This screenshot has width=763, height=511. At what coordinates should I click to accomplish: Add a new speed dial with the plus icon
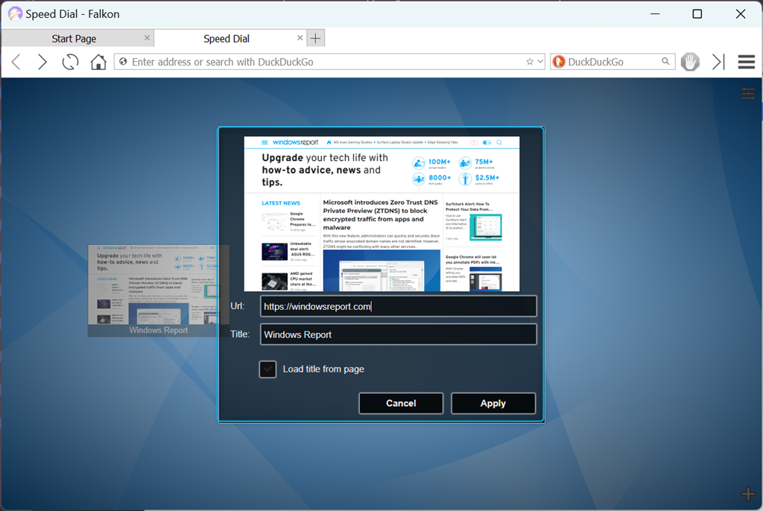(x=748, y=494)
